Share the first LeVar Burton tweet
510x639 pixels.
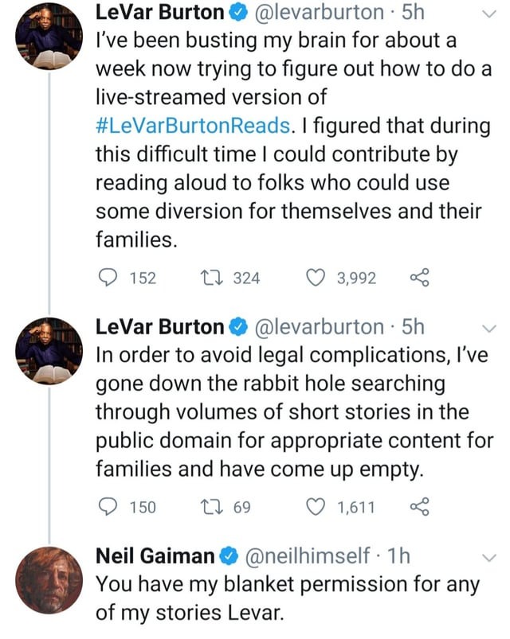pos(419,278)
